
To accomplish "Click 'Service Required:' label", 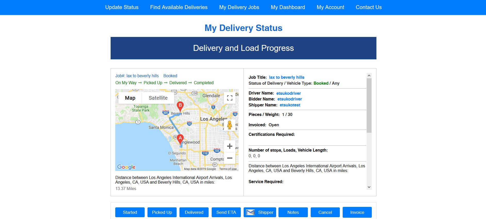I will [x=266, y=182].
